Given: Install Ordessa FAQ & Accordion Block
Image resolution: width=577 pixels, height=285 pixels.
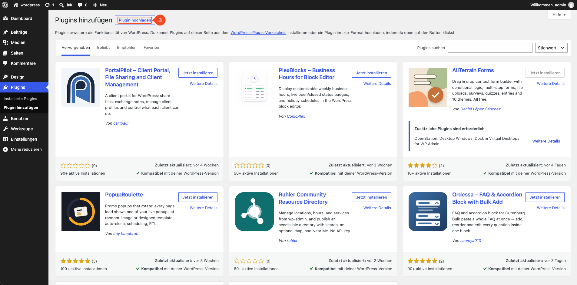Looking at the screenshot, I should [545, 197].
